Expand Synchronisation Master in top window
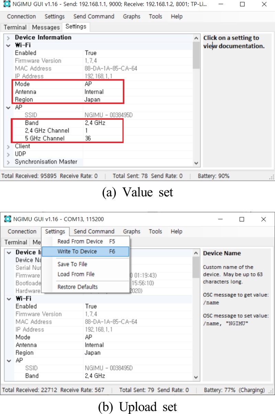This screenshot has height=414, width=275. [8, 162]
